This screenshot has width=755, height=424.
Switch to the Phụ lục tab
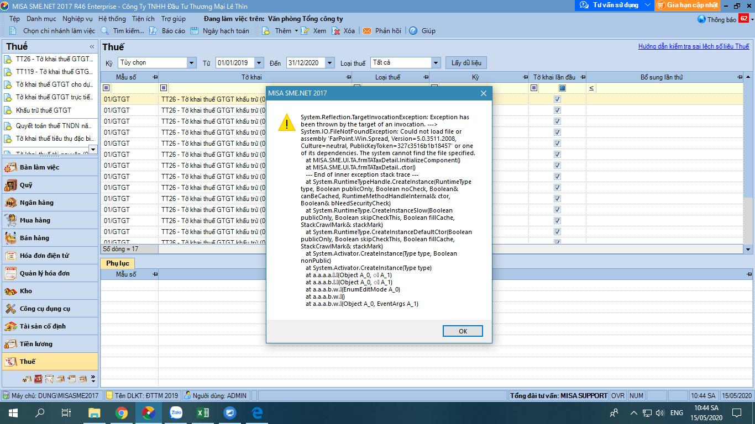pyautogui.click(x=117, y=263)
